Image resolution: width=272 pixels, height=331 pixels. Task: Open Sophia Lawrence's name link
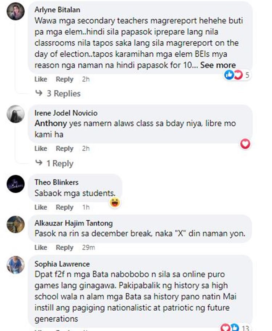click(62, 264)
